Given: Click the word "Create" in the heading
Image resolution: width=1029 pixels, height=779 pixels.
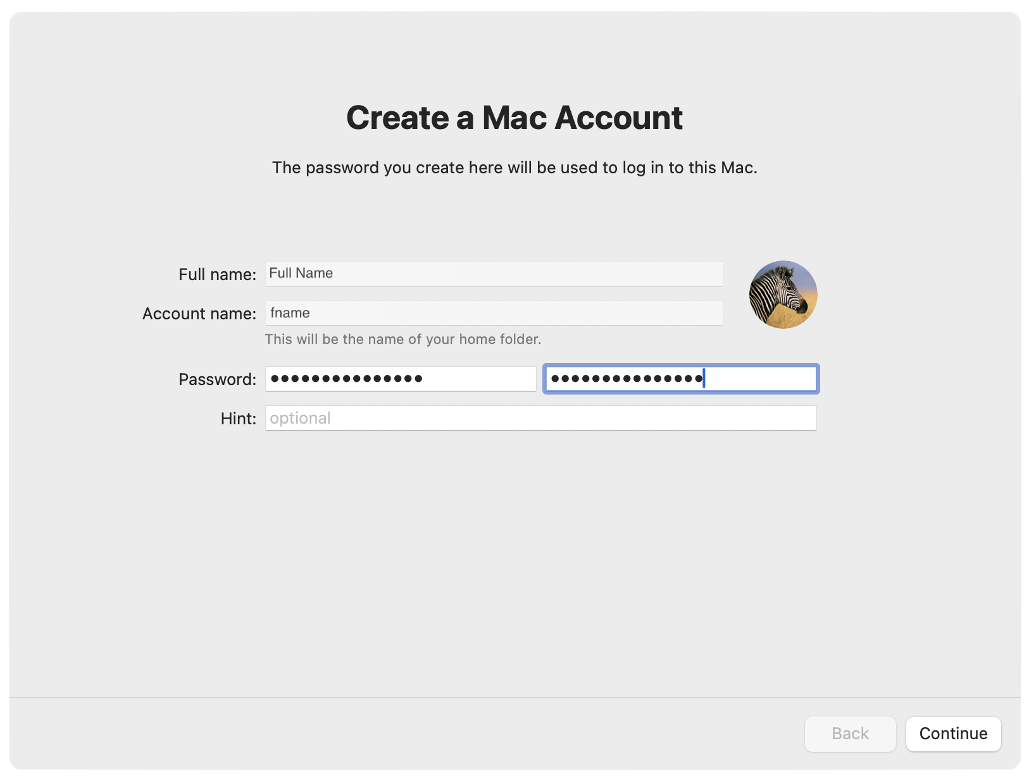Looking at the screenshot, I should [397, 118].
